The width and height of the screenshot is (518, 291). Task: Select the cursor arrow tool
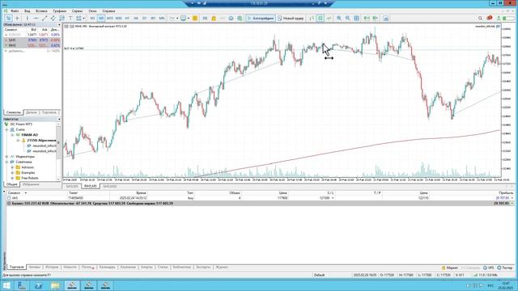(x=9, y=18)
